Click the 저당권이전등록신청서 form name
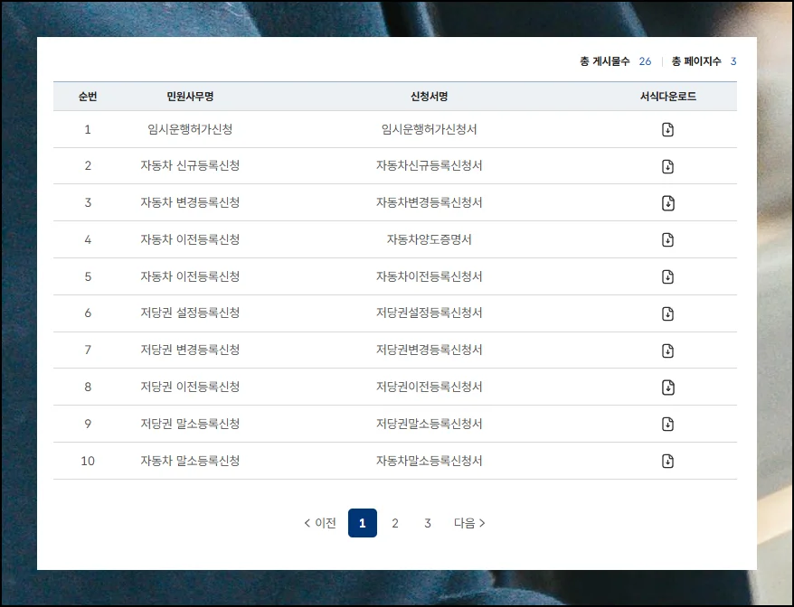 [429, 387]
